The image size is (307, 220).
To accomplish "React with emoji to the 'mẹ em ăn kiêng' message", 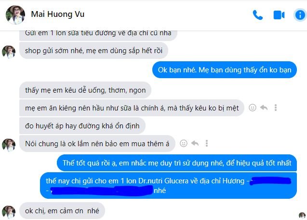I will (x=253, y=108).
